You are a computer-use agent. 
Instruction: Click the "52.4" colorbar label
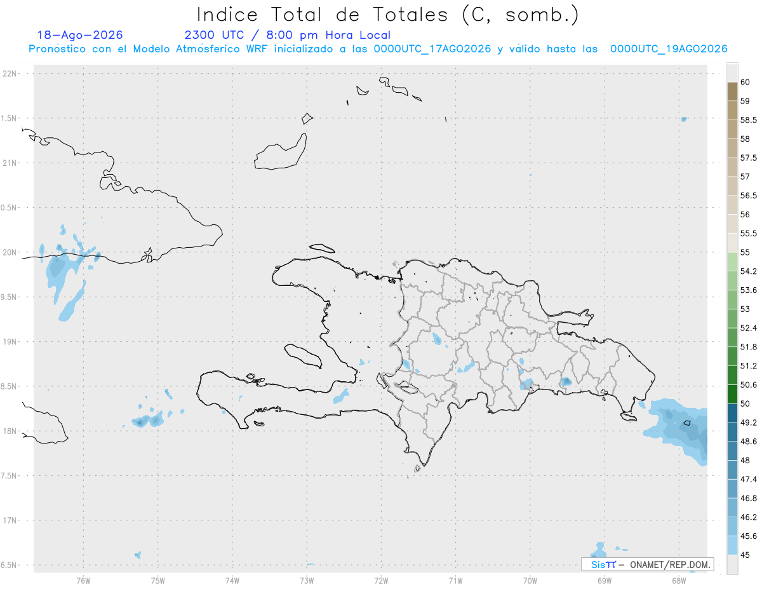[749, 328]
